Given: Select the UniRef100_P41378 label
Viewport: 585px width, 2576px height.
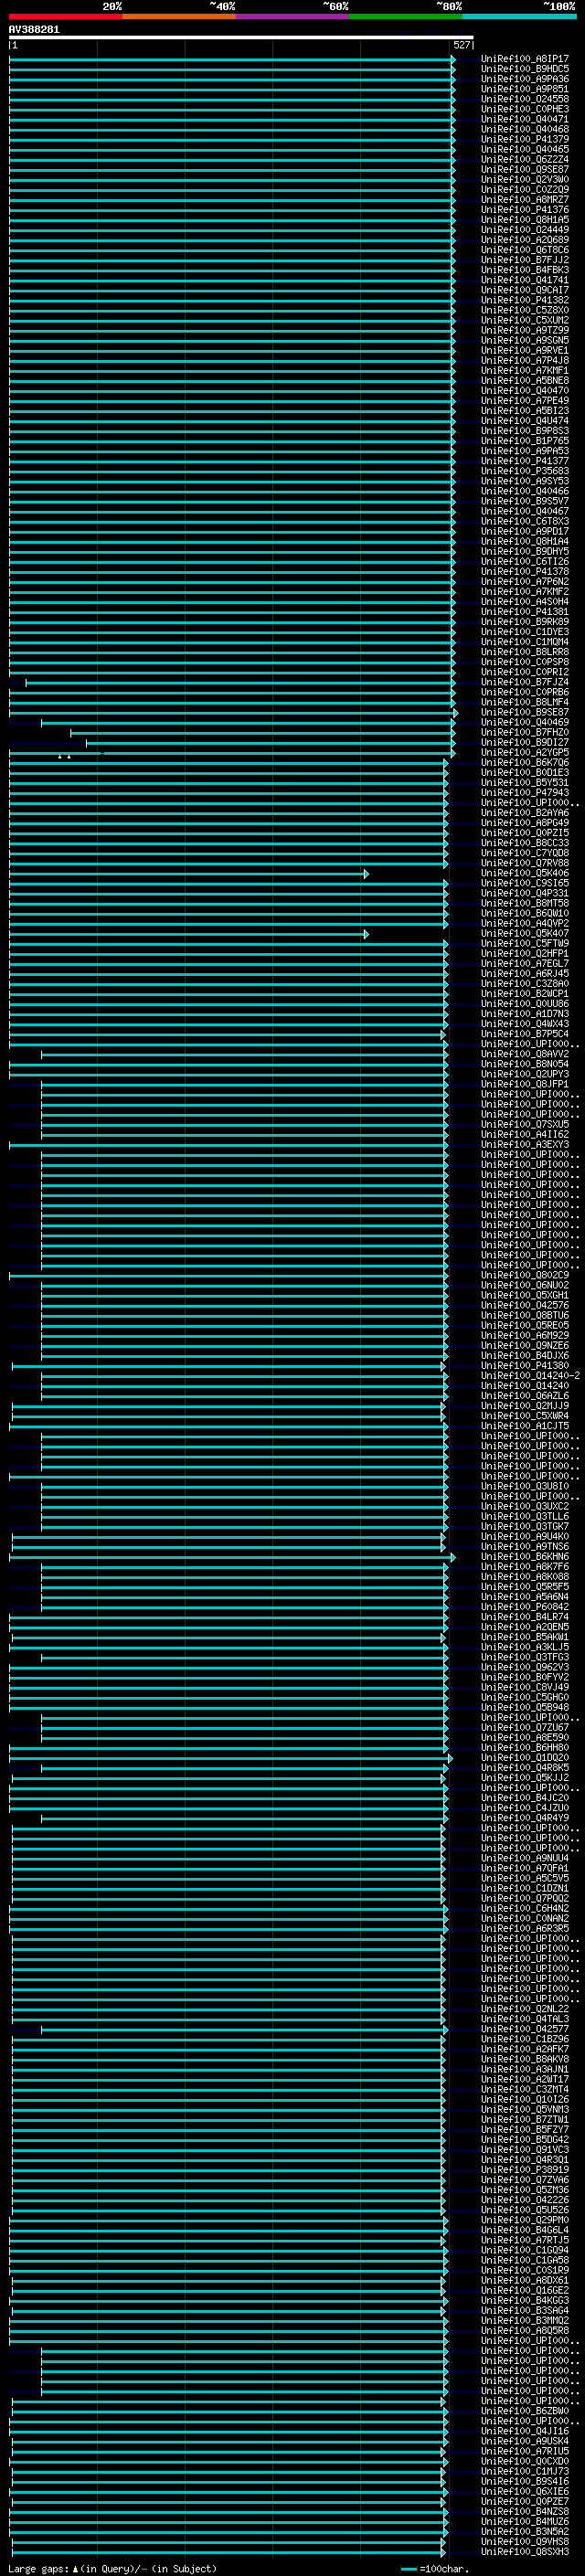Looking at the screenshot, I should [x=525, y=572].
